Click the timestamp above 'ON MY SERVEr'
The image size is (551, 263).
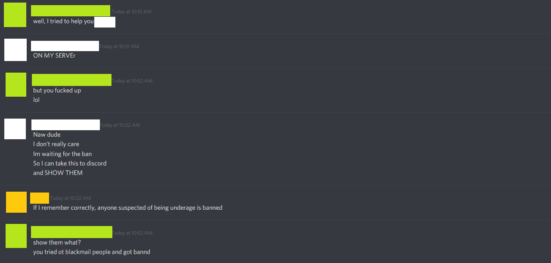119,46
